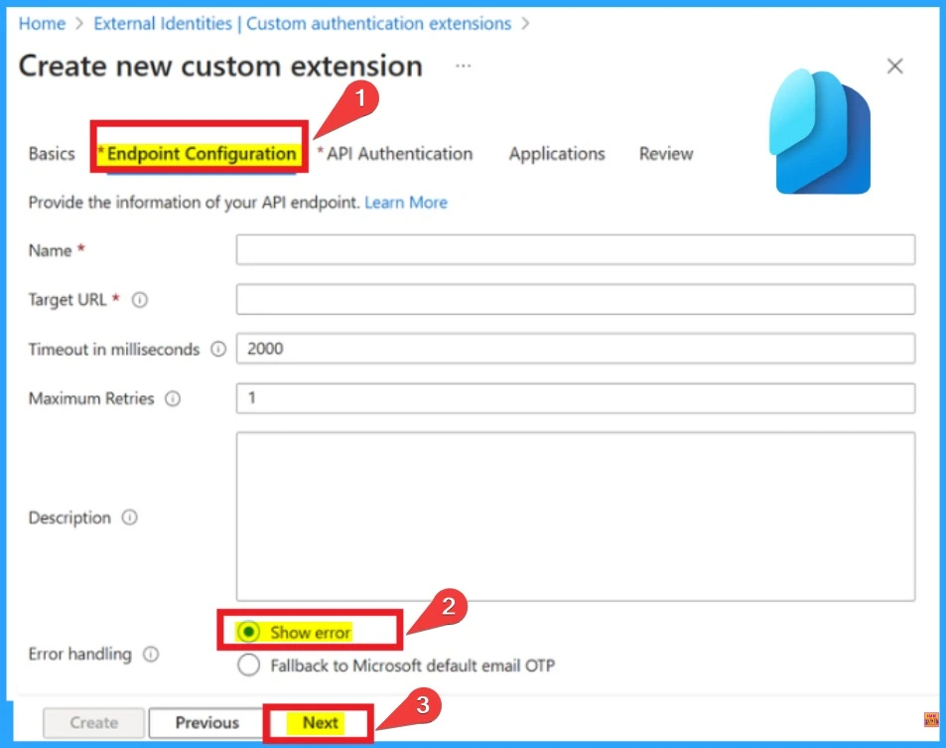
Task: Show info tooltip for Description
Action: pyautogui.click(x=130, y=518)
